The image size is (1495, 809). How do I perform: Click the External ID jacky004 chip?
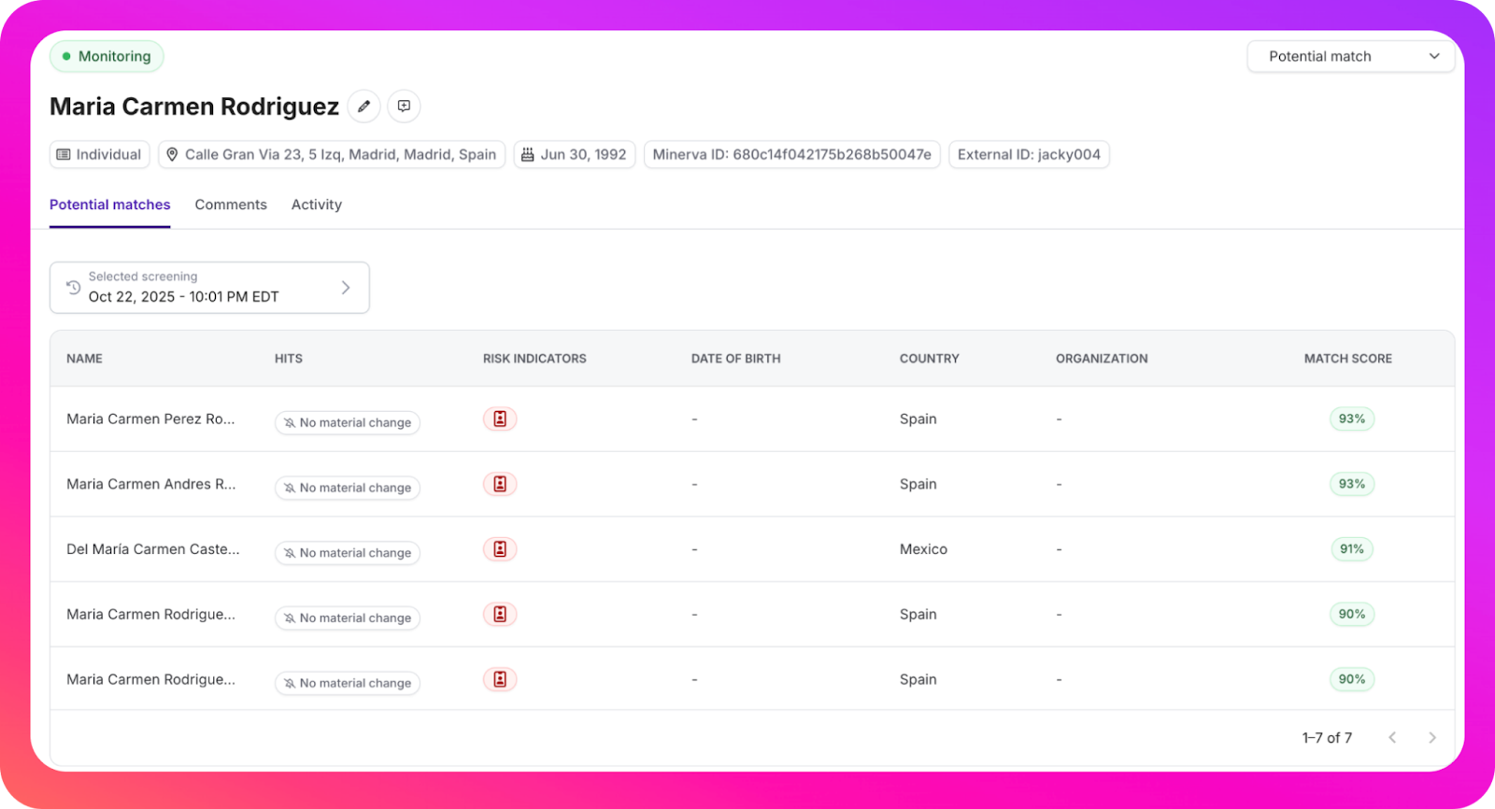1029,155
